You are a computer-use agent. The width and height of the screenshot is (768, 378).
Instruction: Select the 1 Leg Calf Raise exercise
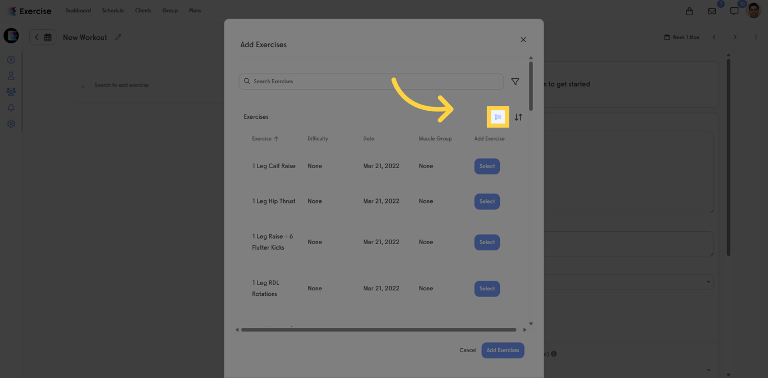pyautogui.click(x=487, y=166)
